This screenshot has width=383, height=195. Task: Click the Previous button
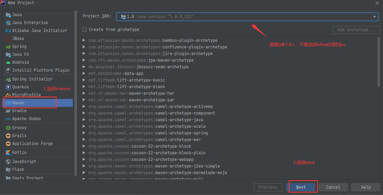[268, 187]
